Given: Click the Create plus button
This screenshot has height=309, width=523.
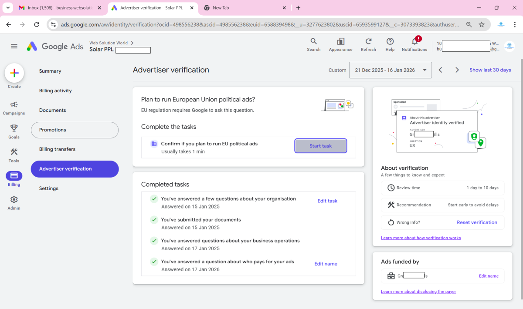Looking at the screenshot, I should pos(14,73).
